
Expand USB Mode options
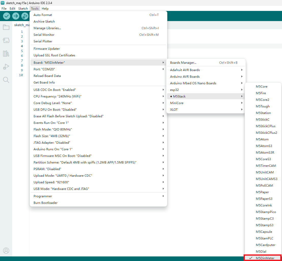pyautogui.click(x=98, y=189)
